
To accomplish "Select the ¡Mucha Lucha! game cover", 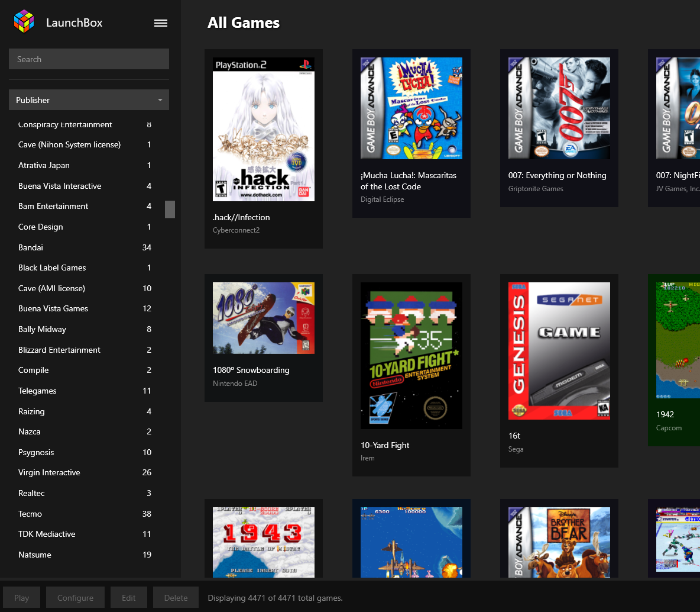I will 411,108.
